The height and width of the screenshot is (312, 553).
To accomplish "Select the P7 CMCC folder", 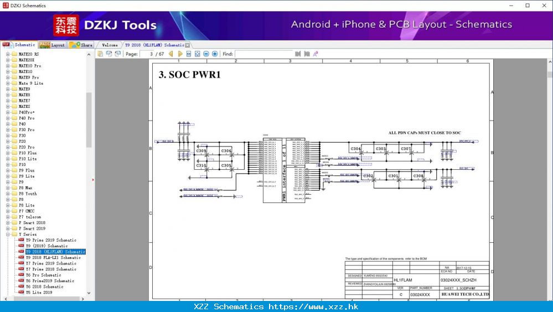I will point(27,211).
